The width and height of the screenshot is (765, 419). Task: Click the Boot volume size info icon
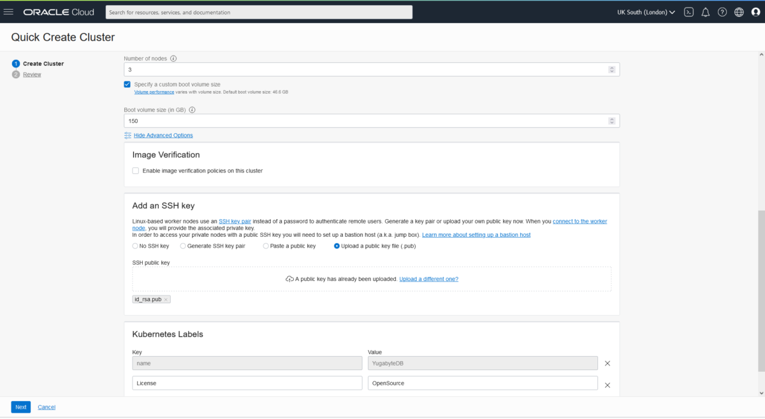[192, 110]
